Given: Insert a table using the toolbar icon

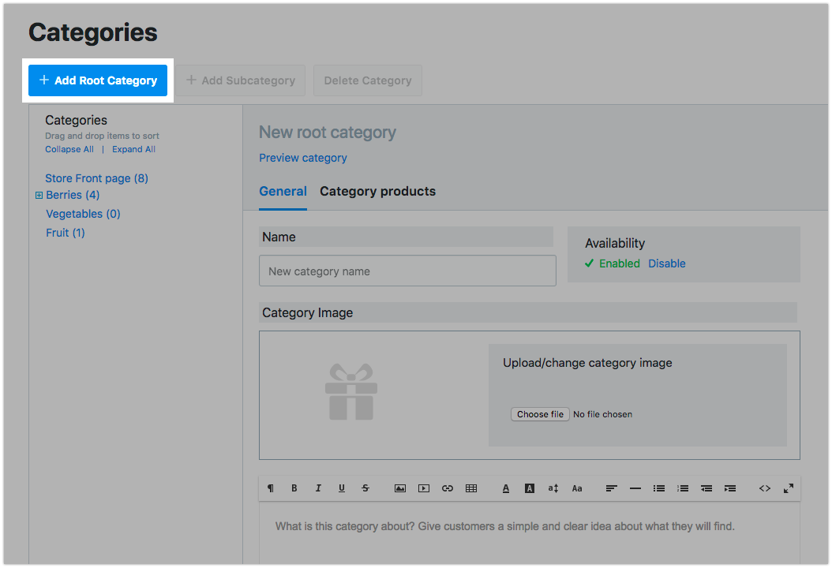Looking at the screenshot, I should (x=471, y=488).
